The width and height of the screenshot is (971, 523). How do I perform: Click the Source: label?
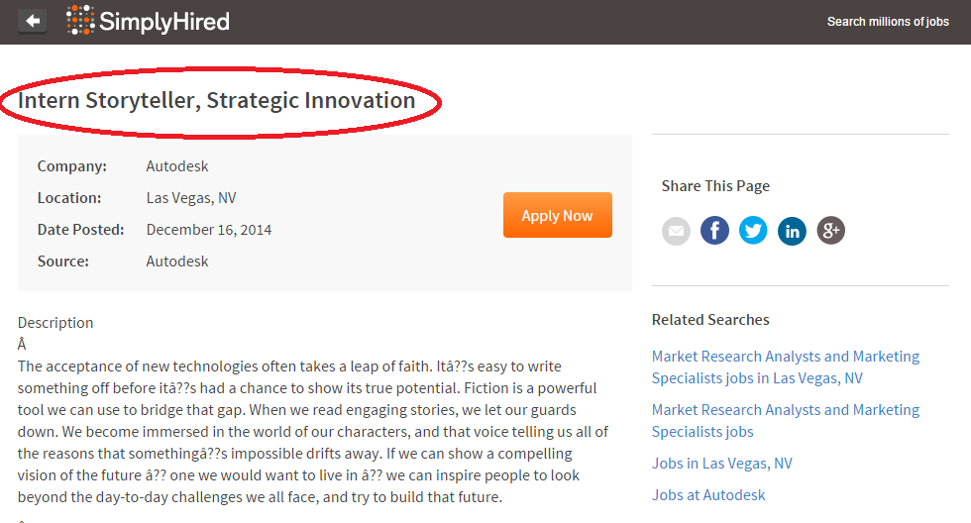pos(62,261)
